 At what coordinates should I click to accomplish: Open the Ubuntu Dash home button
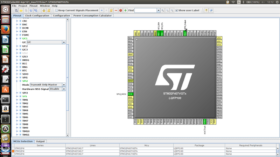[5, 10]
